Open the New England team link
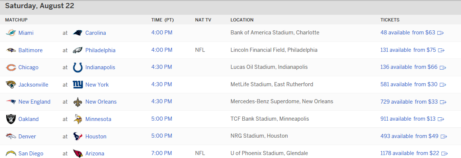Image resolution: width=461 pixels, height=158 pixels. 34,102
